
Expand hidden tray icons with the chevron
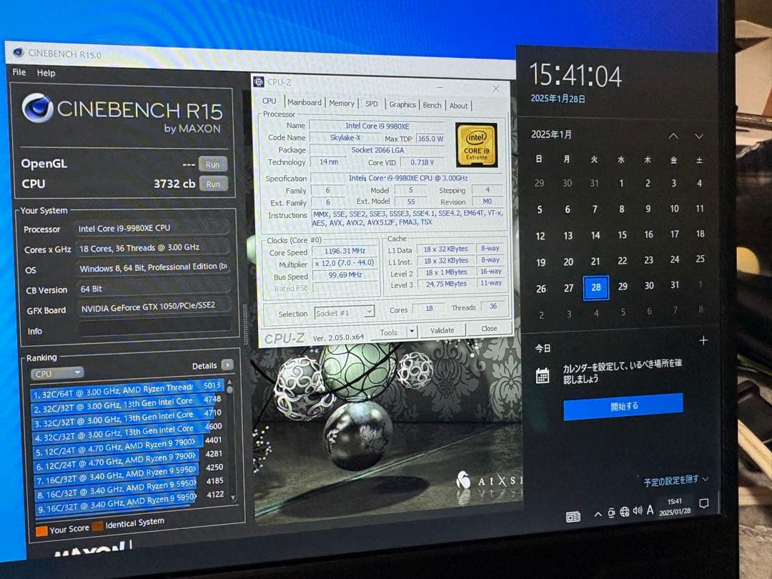598,513
